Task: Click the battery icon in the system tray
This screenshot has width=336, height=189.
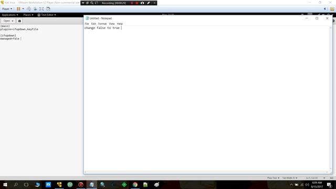Action: coord(297,184)
